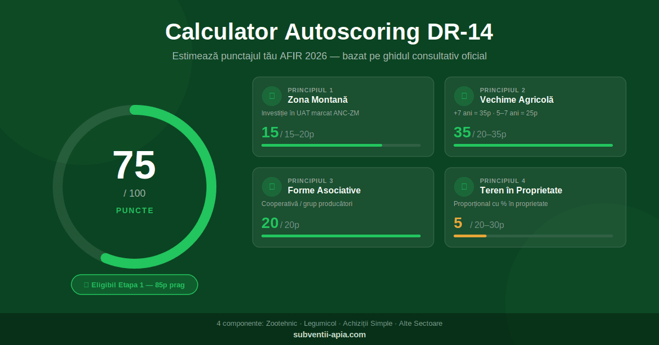This screenshot has width=659, height=345.
Task: Select the Vechime Agricolă heading
Action: coord(517,100)
